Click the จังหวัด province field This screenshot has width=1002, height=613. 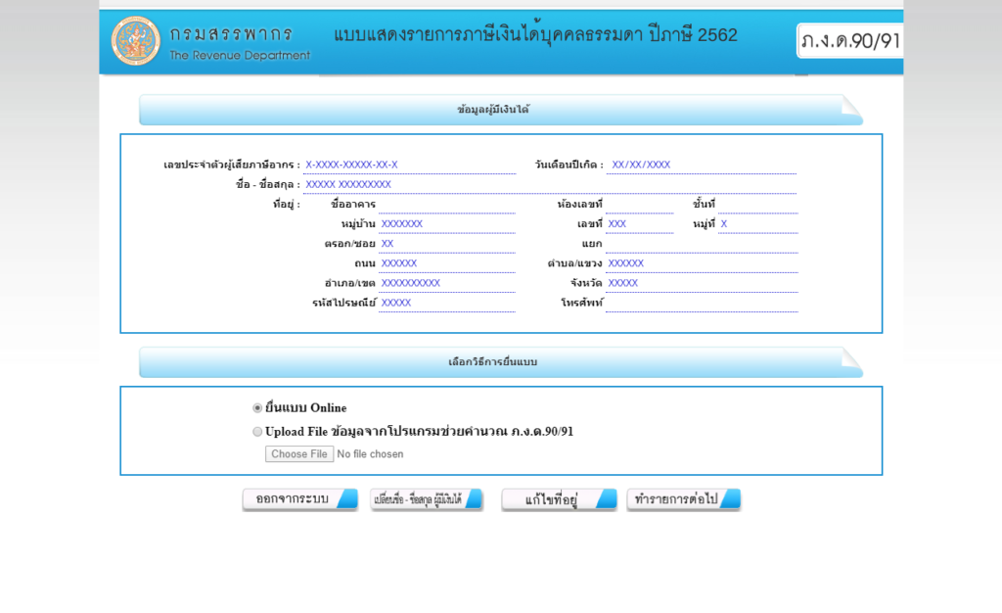tap(702, 283)
